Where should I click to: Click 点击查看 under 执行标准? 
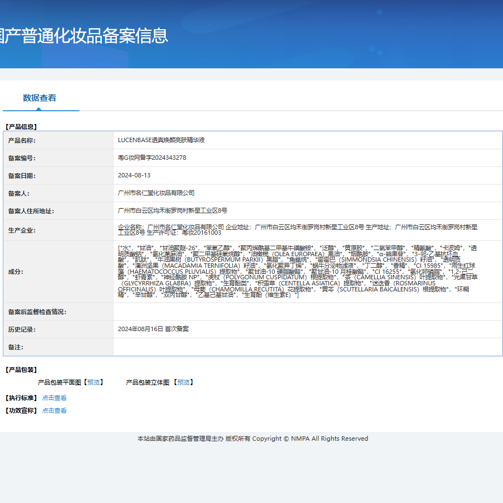54,397
